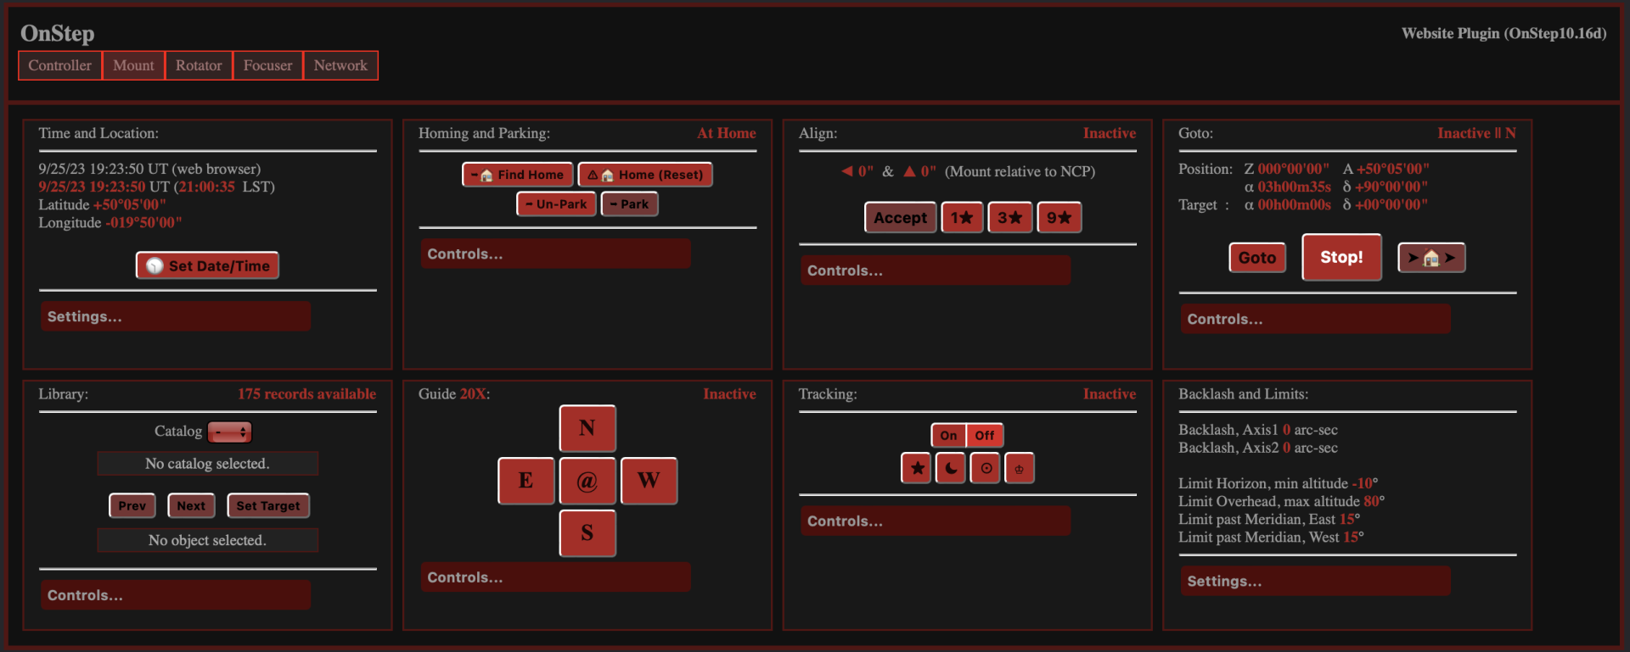Click Find Home button

point(518,175)
